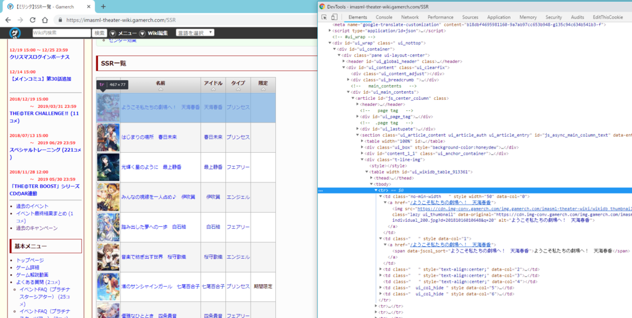Open the 言語を選択 language select box
Viewport: 632px width, 318px height.
click(x=195, y=33)
